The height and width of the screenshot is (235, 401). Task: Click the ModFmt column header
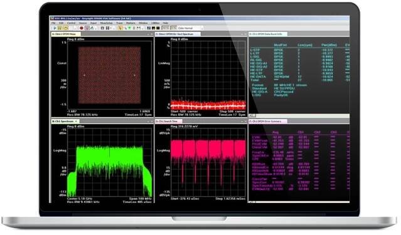click(x=281, y=44)
